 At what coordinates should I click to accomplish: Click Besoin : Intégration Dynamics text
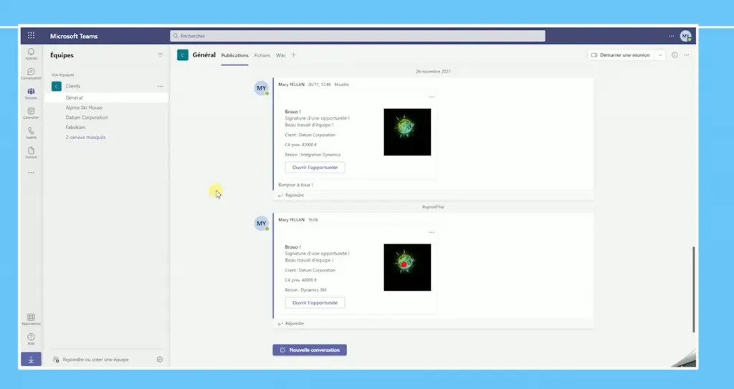click(313, 155)
